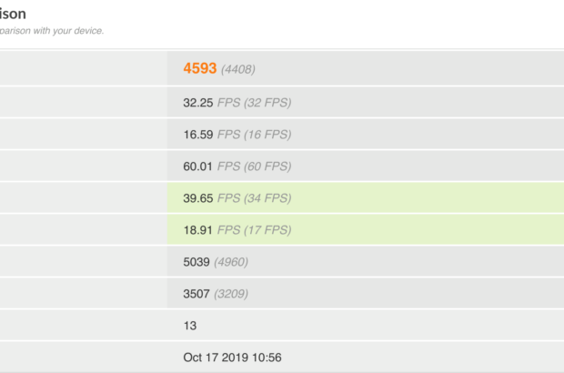
Task: Click the "with your device" subtitle text
Action: [64, 31]
